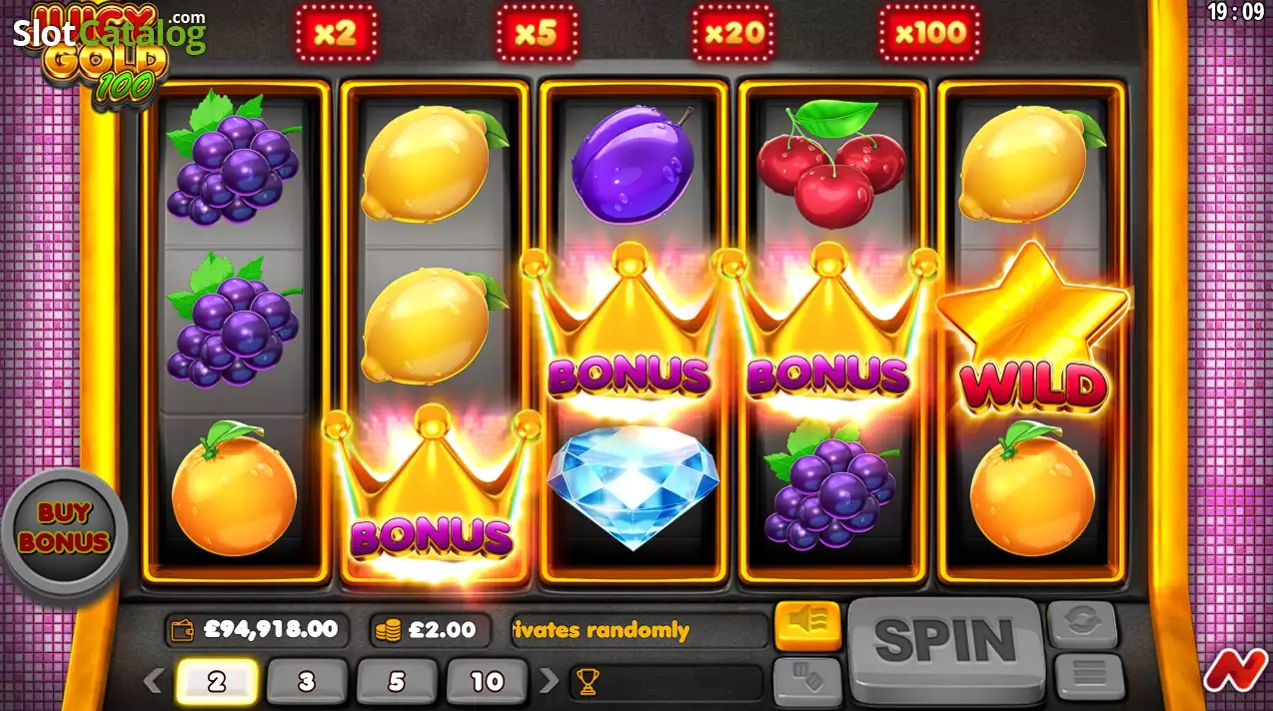Select bet value 3
This screenshot has height=711, width=1273.
[307, 682]
